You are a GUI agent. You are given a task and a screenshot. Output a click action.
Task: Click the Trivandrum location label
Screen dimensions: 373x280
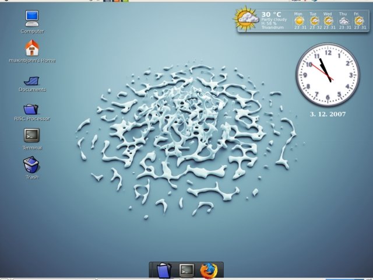click(x=272, y=27)
